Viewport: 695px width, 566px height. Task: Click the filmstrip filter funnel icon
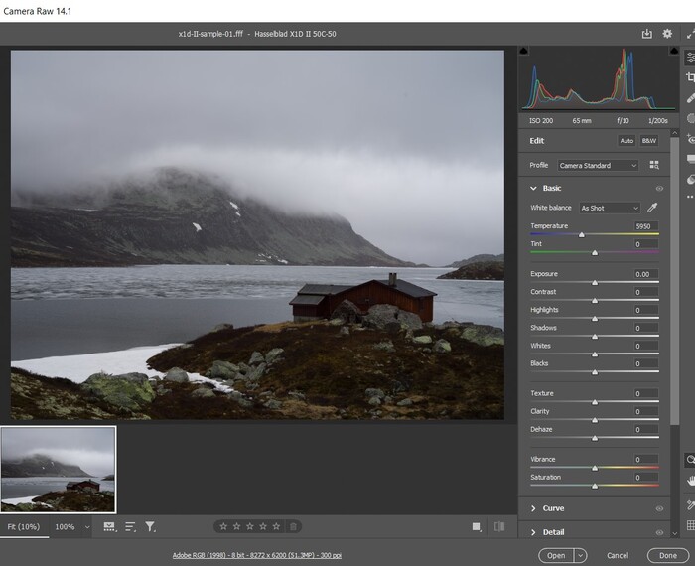coord(150,526)
